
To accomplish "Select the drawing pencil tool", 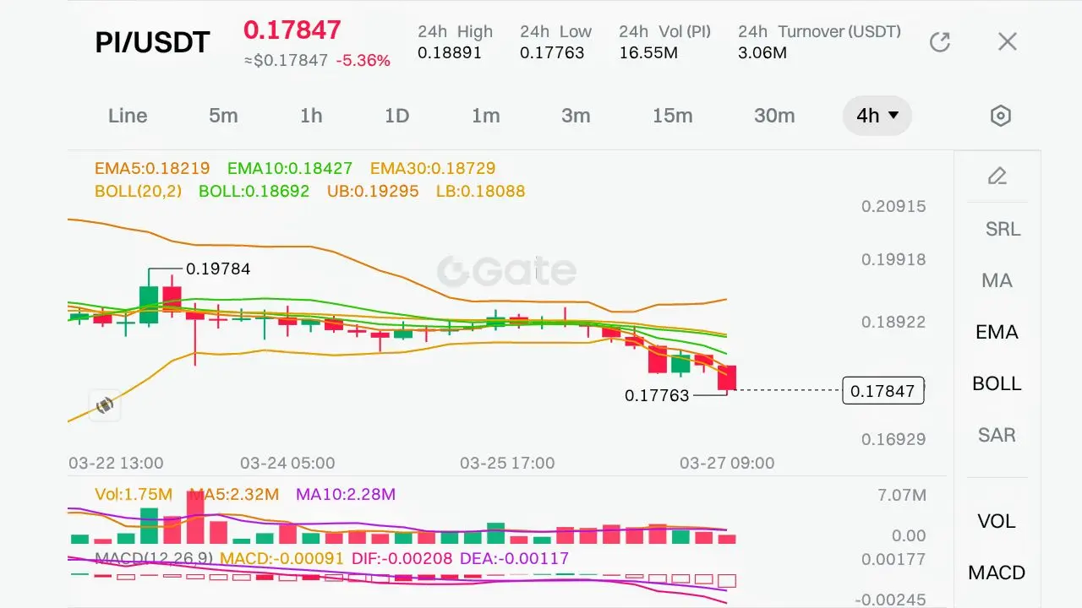I will point(997,176).
